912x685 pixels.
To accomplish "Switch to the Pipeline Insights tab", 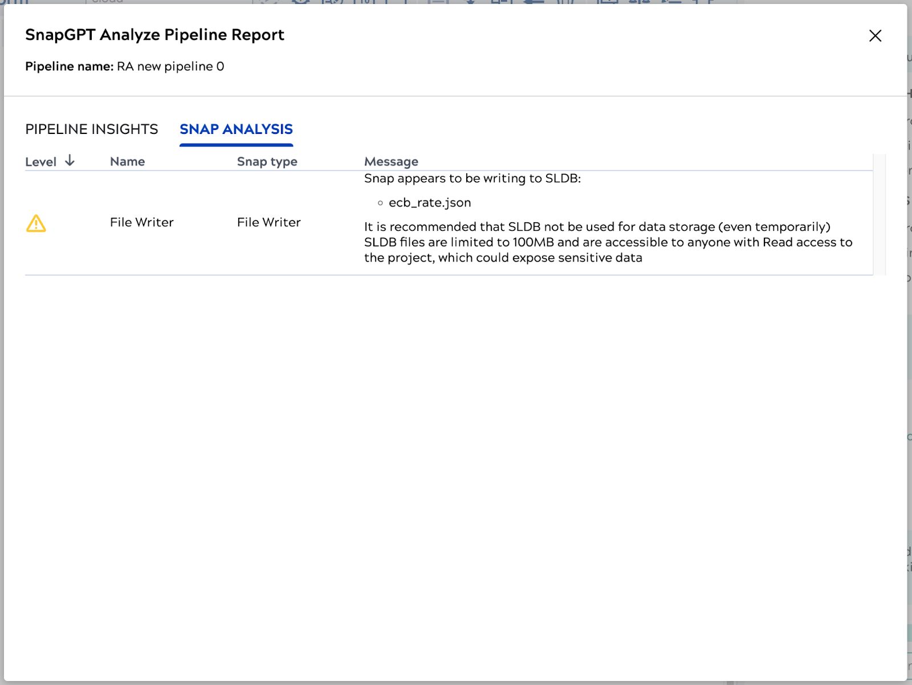I will click(92, 129).
